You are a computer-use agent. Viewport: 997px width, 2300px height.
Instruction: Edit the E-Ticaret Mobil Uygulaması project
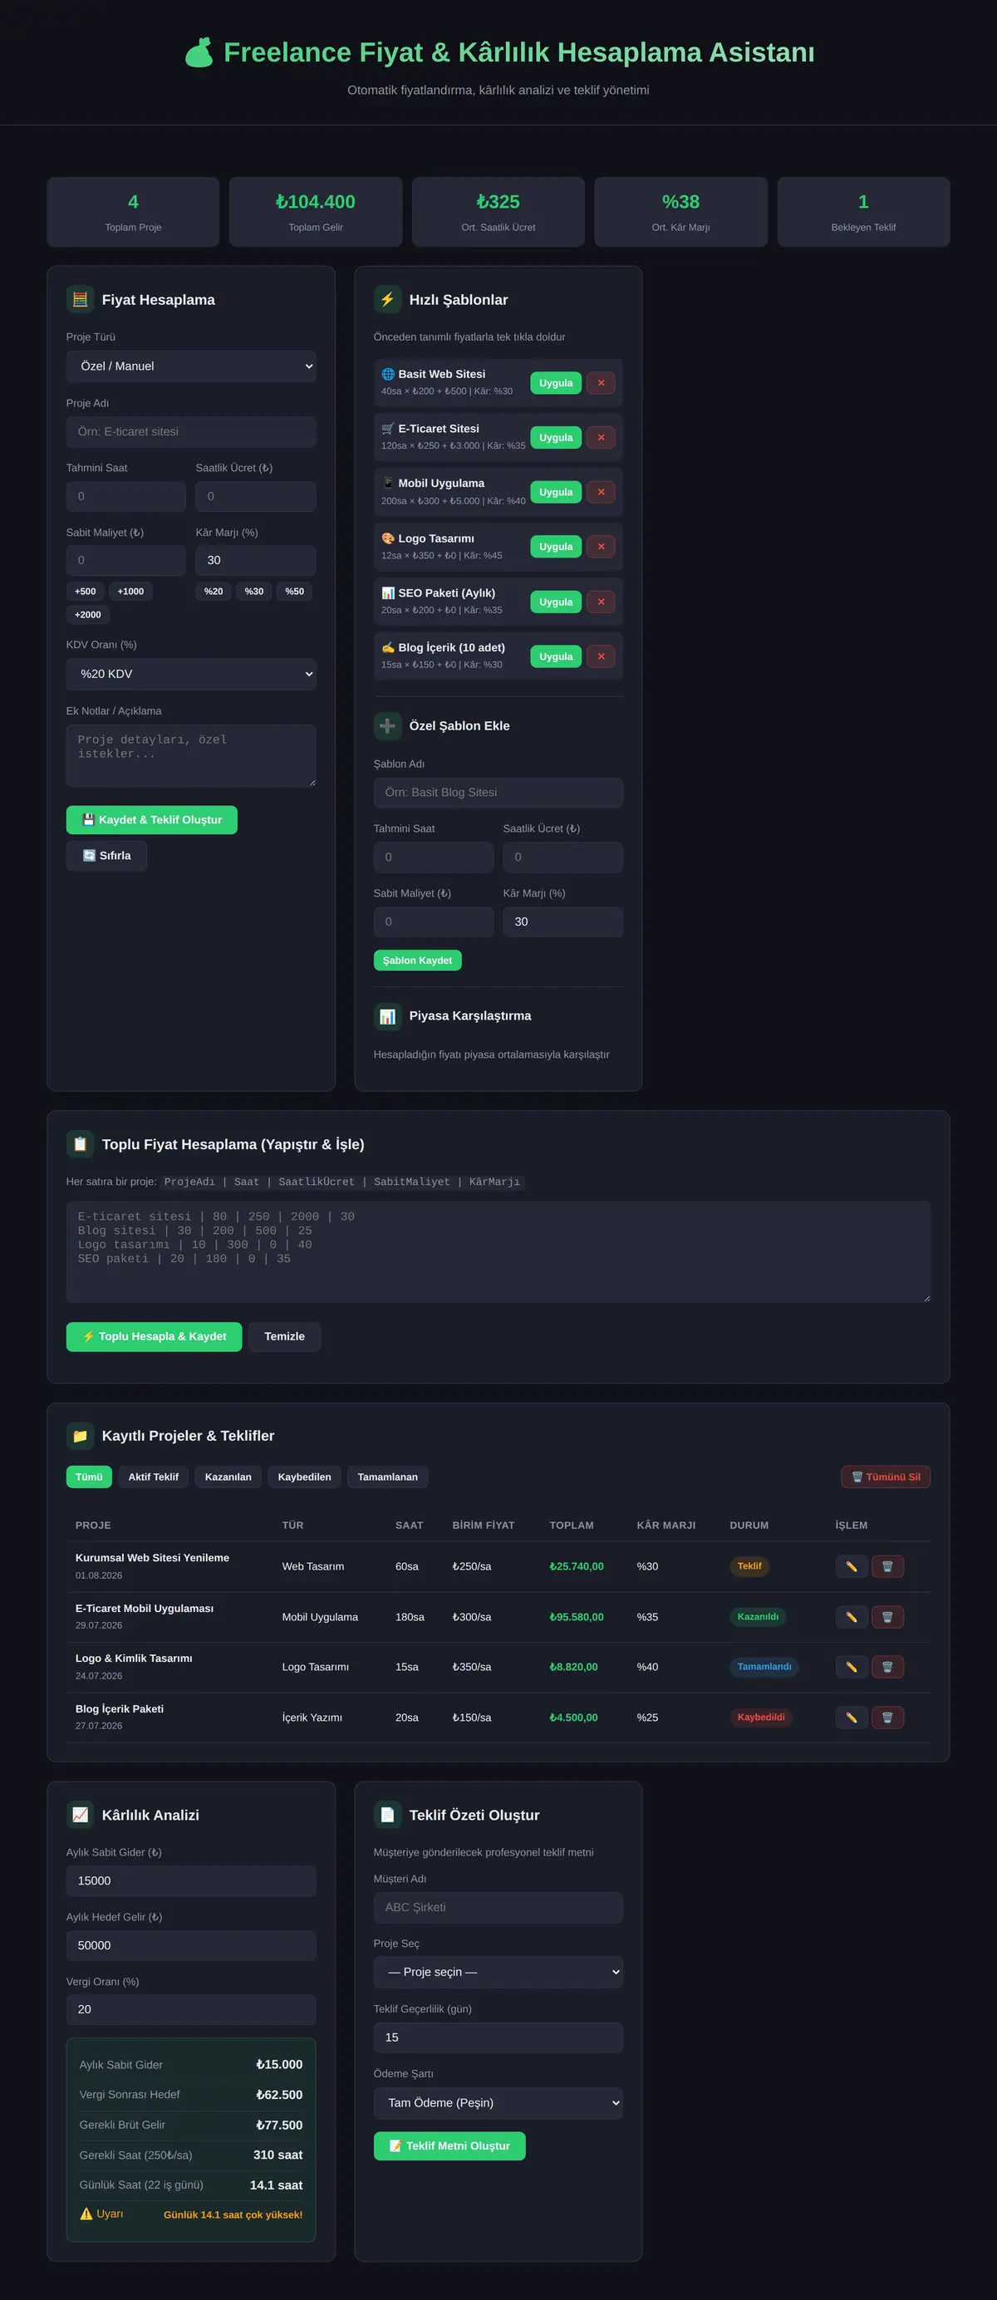pyautogui.click(x=852, y=1617)
